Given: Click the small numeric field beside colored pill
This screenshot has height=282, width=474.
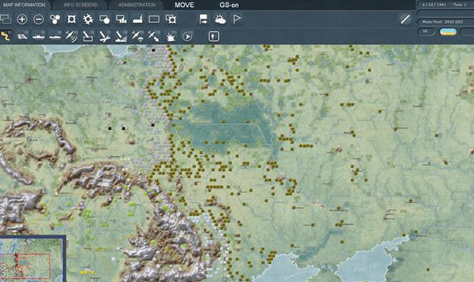Looking at the screenshot, I should click(426, 32).
